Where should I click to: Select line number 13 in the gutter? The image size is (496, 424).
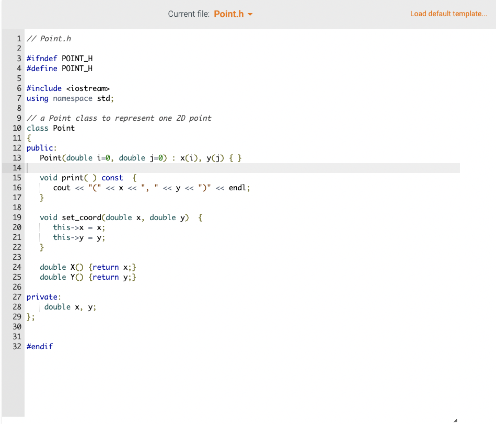coord(17,157)
